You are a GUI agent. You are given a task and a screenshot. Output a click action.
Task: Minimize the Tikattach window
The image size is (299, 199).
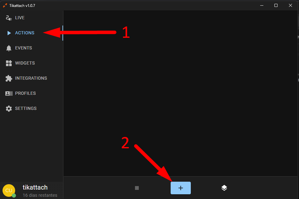(262, 5)
